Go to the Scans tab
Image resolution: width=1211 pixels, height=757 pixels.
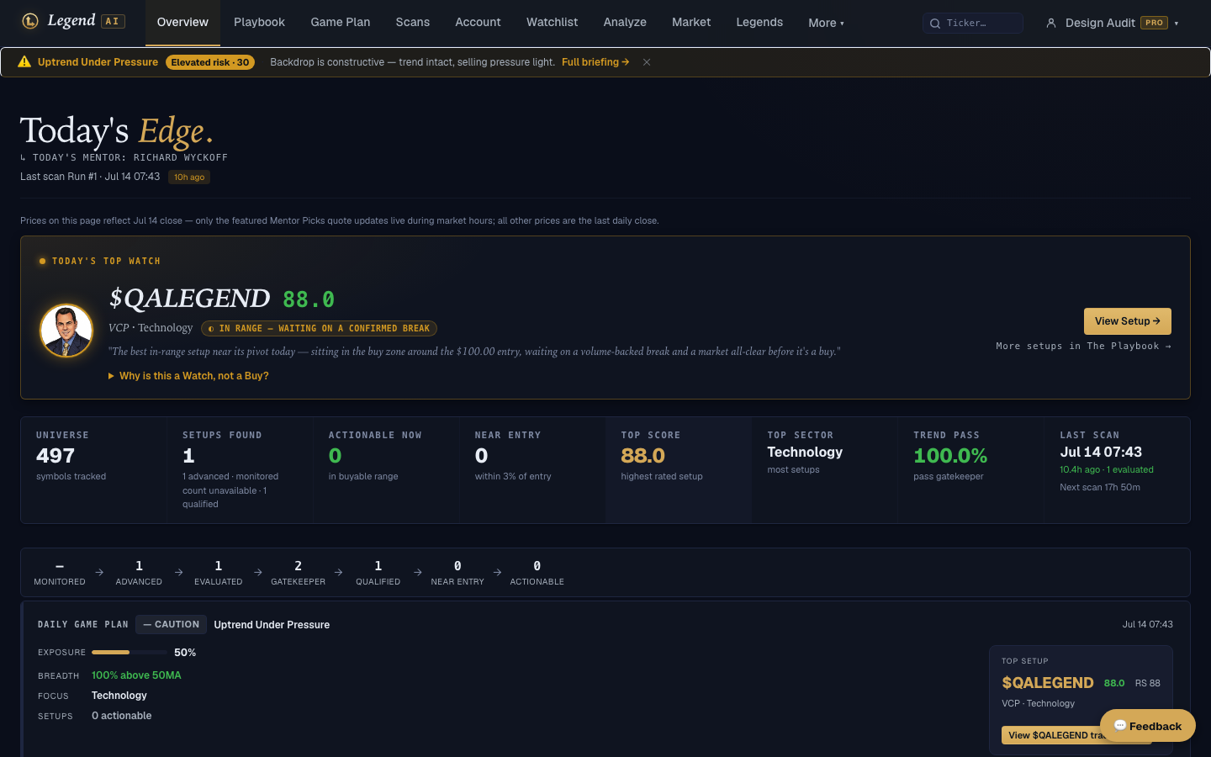pyautogui.click(x=413, y=22)
